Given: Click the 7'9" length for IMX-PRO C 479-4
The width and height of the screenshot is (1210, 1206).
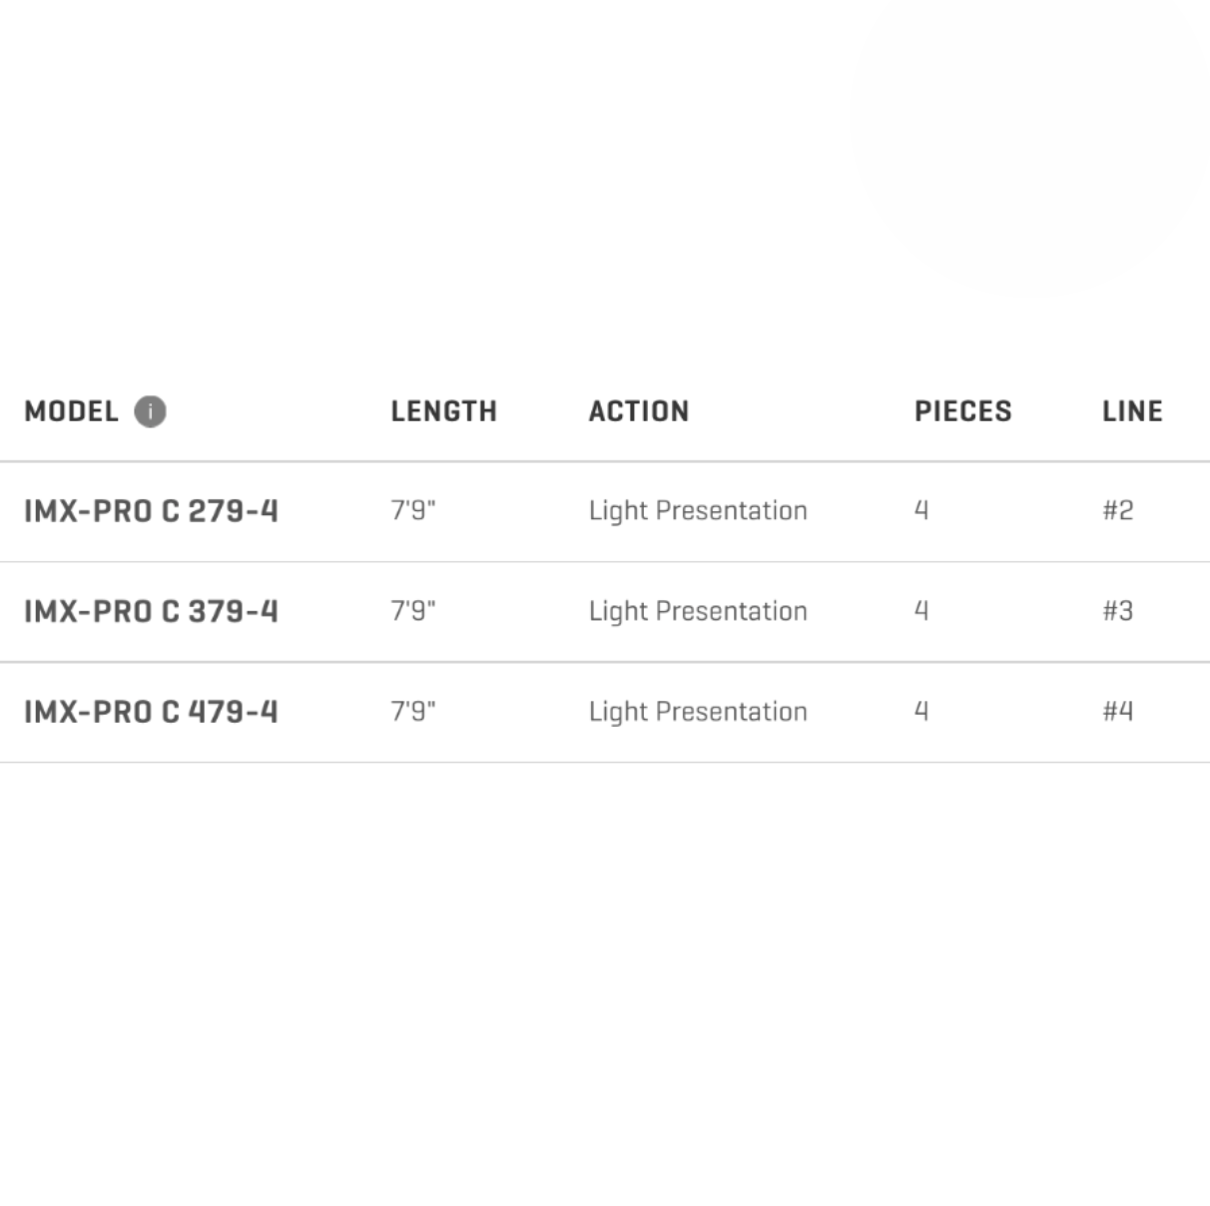Looking at the screenshot, I should 412,711.
